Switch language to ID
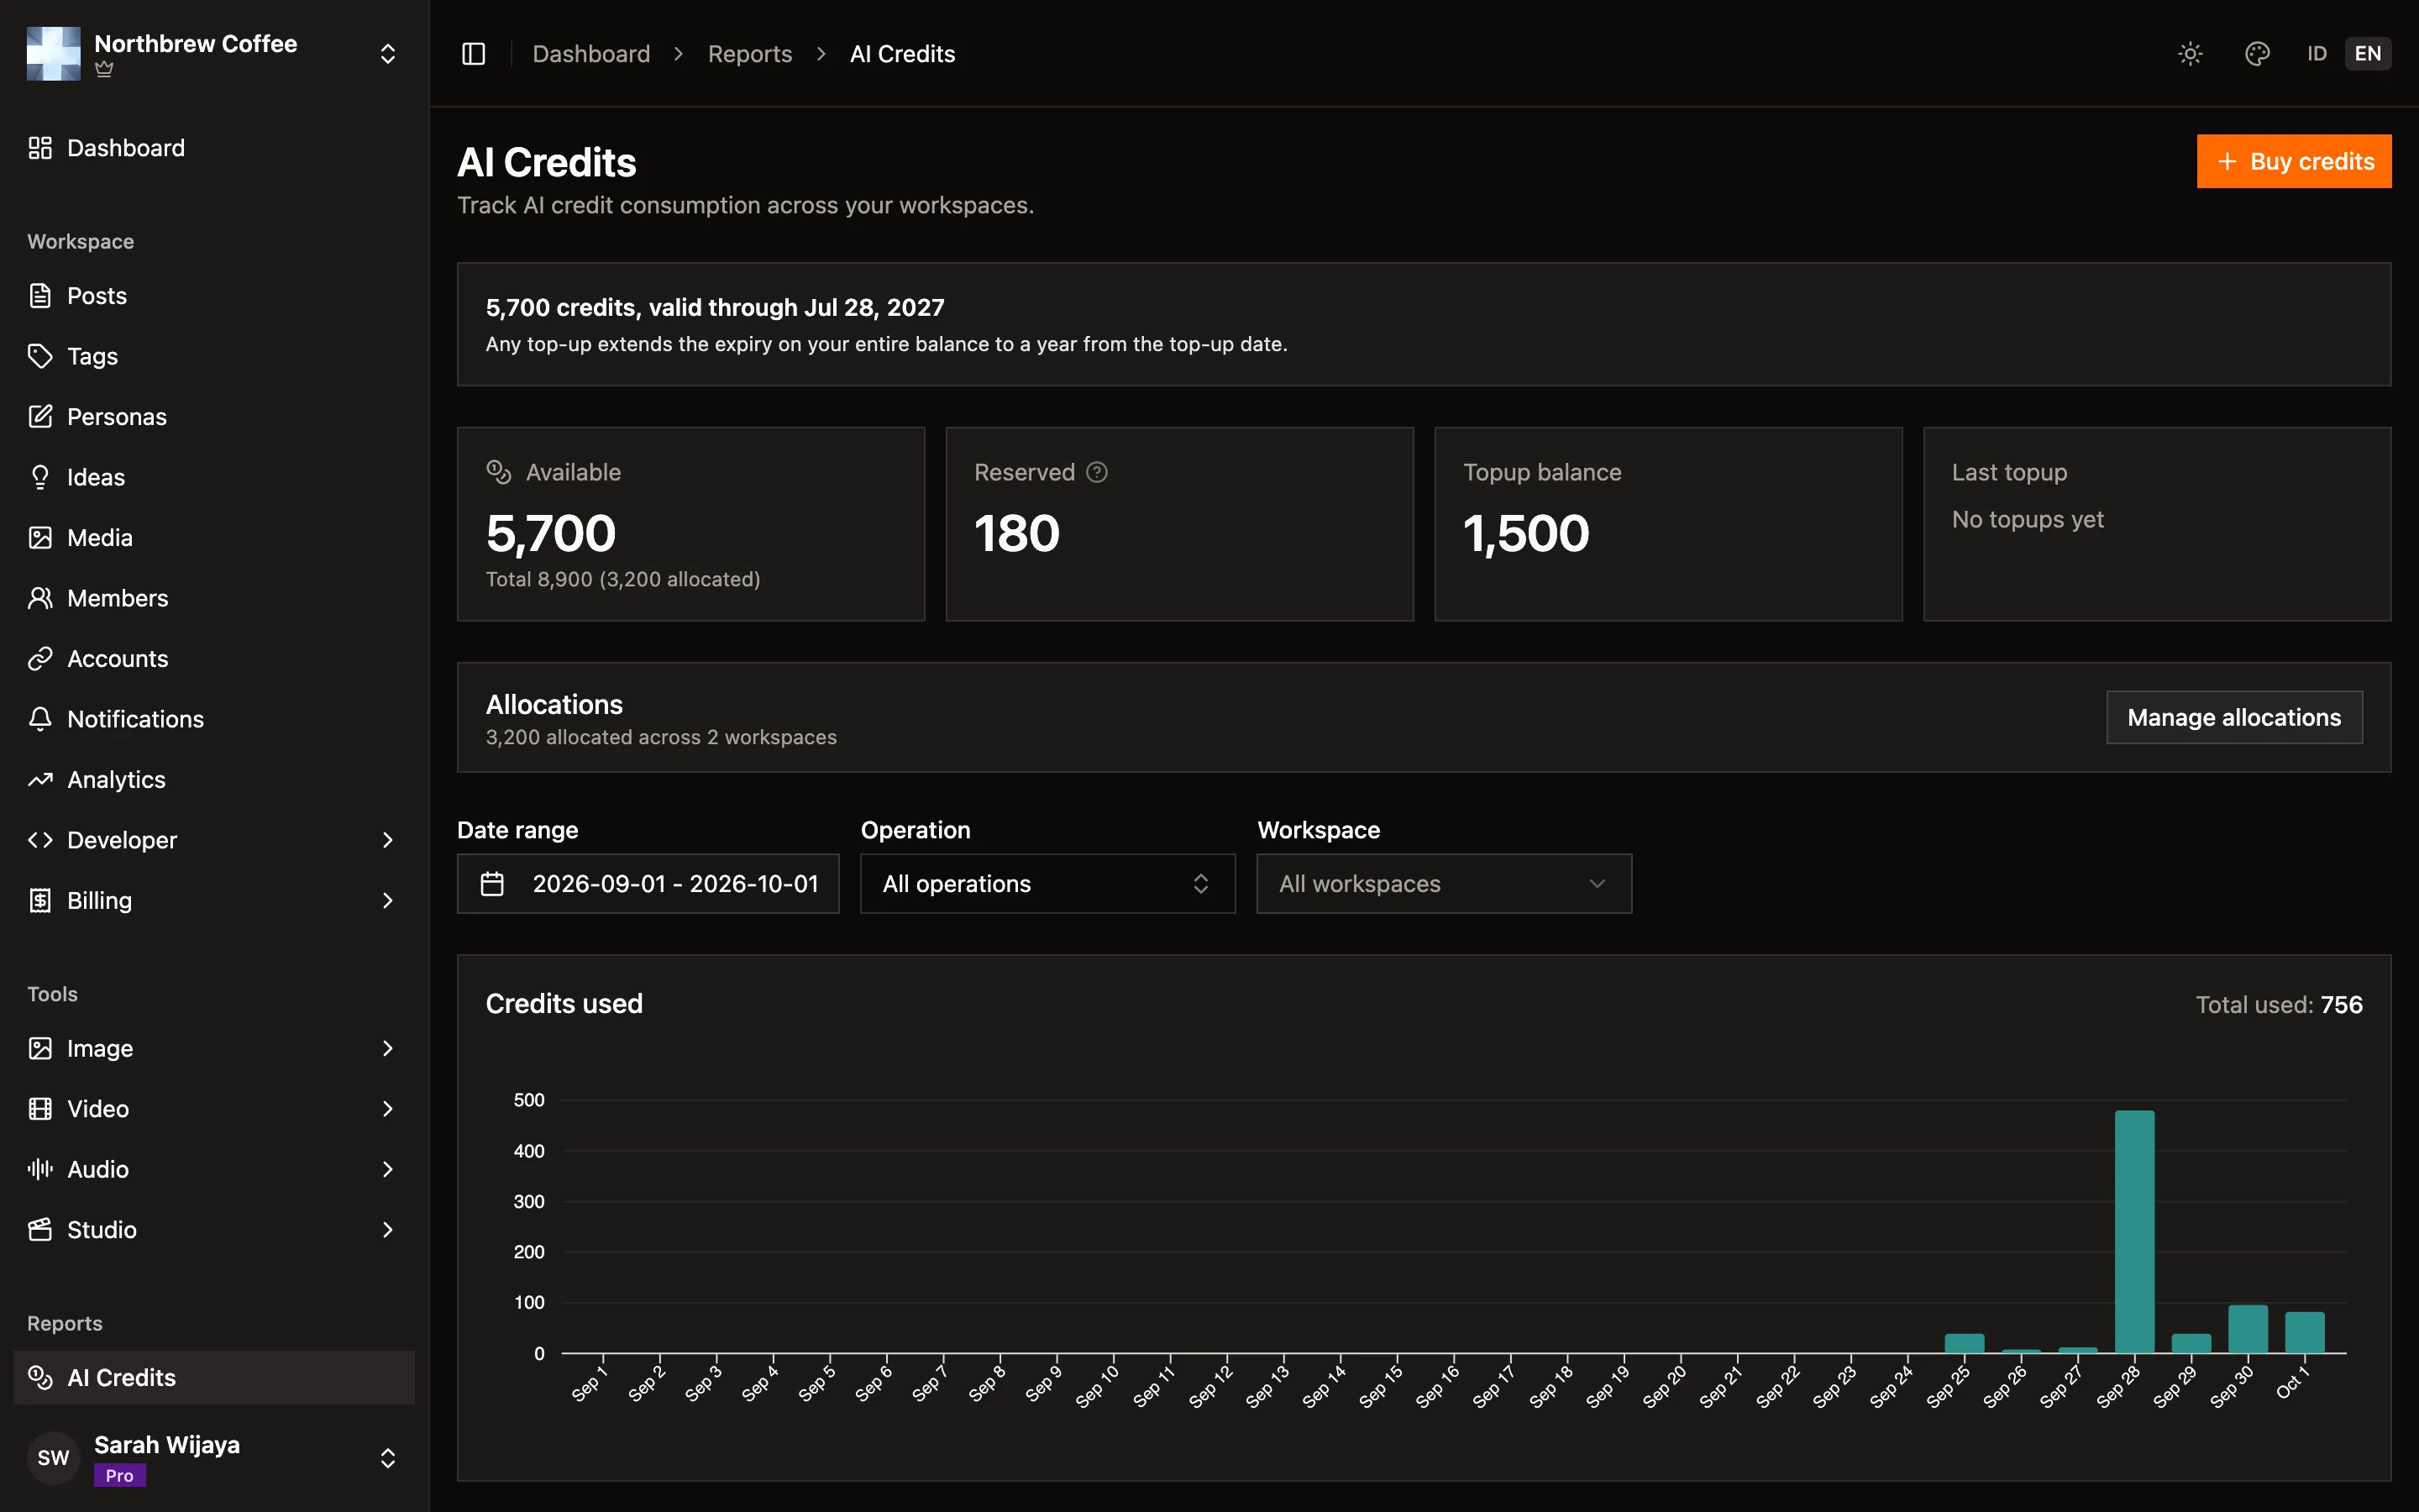 2316,54
